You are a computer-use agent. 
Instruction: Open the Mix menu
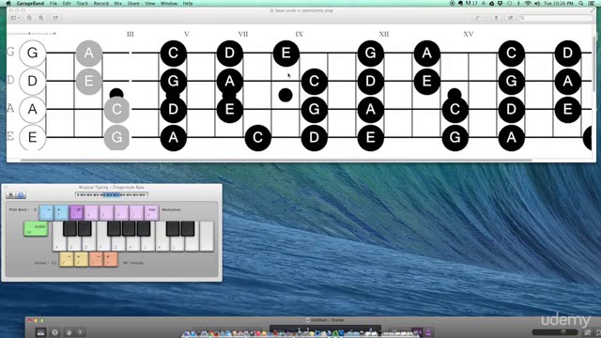pos(117,3)
